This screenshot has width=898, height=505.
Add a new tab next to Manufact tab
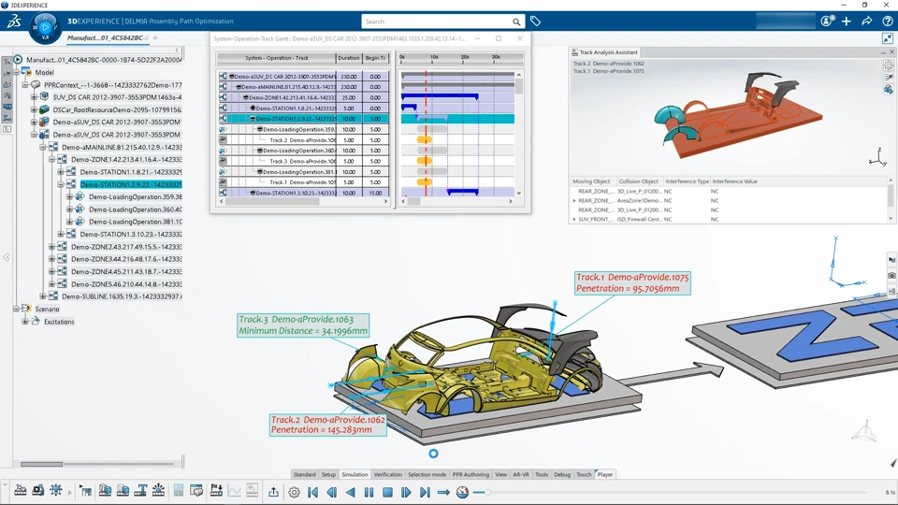pos(155,37)
